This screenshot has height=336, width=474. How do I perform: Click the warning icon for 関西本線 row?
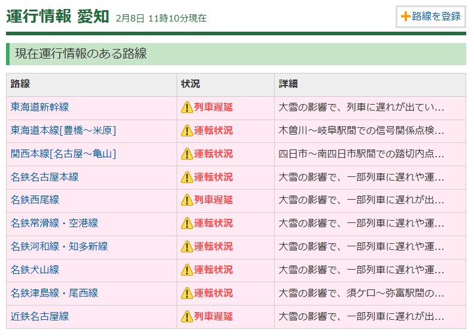[187, 154]
